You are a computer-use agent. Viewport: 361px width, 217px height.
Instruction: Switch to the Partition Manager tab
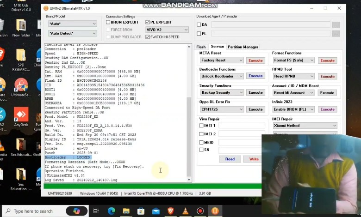point(243,47)
